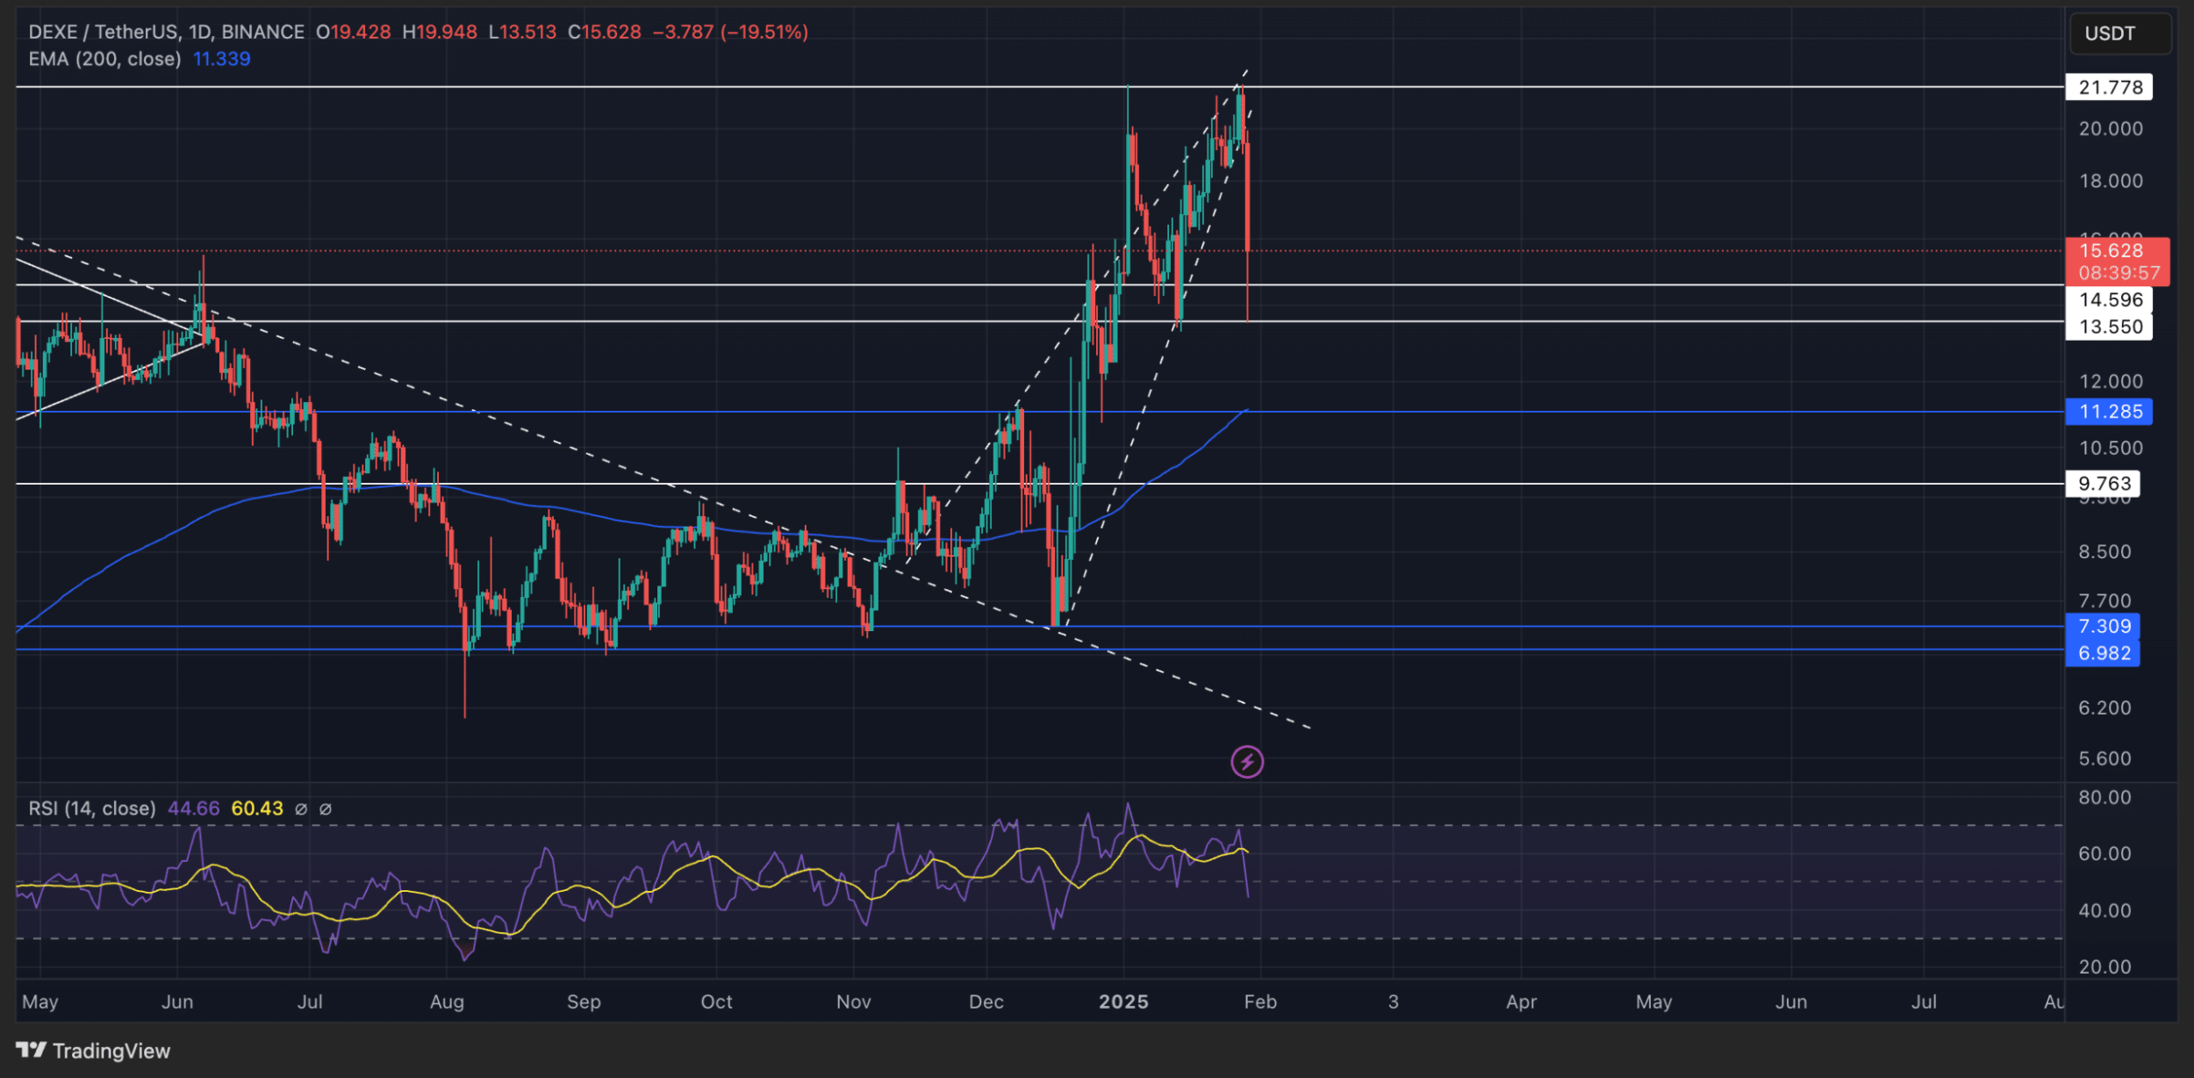Click the blue 11.285 price label
Screen dimensions: 2194x1078
coord(2109,411)
